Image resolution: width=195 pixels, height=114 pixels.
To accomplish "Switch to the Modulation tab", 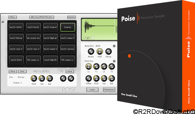I will click(109, 89).
